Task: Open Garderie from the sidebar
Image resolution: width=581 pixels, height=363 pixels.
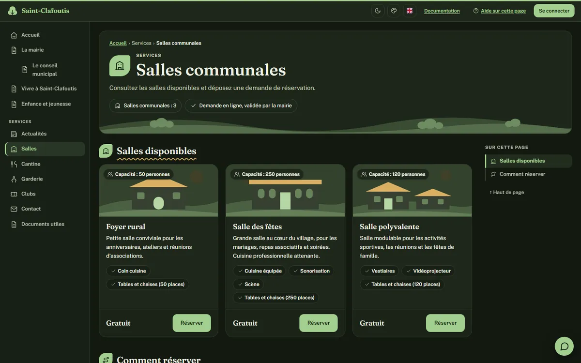Action: tap(45, 179)
